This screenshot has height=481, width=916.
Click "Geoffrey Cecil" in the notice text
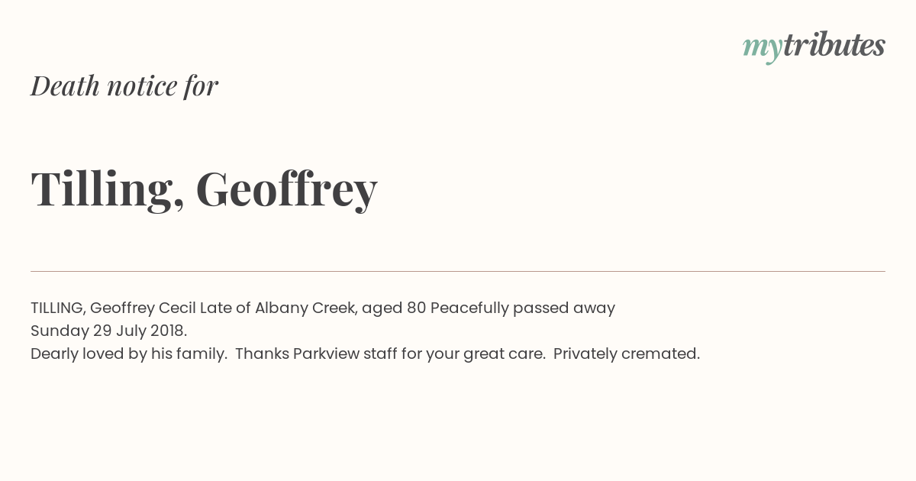pyautogui.click(x=143, y=308)
